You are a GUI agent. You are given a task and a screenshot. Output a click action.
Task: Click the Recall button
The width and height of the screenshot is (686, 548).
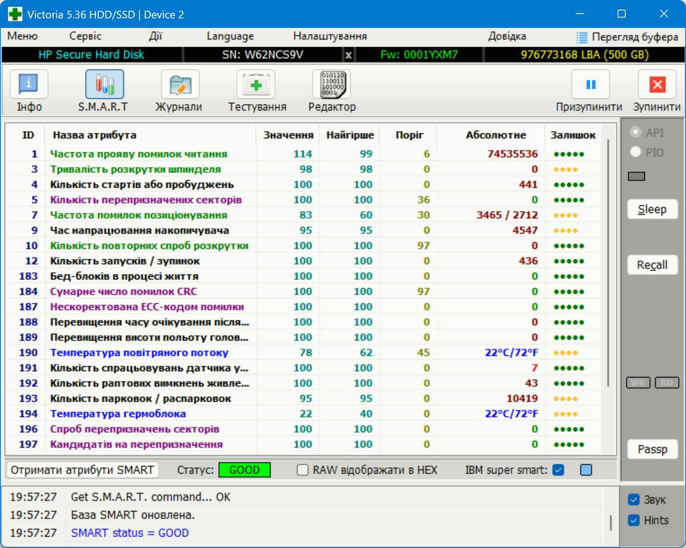click(x=652, y=264)
